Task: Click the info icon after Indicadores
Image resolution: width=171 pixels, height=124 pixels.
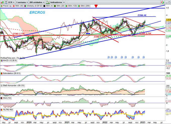Action: coord(67,2)
